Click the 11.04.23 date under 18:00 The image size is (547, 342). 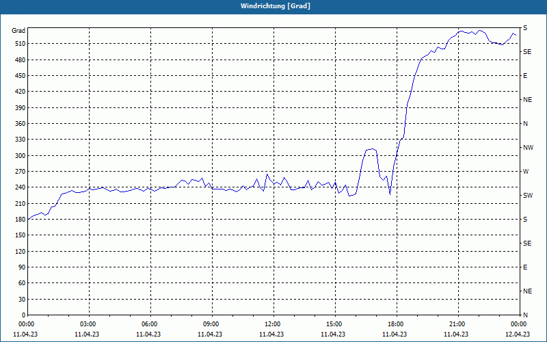[395, 334]
